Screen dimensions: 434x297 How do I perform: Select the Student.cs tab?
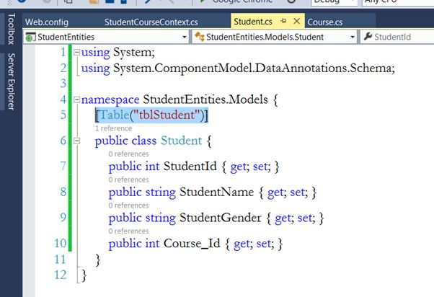click(x=253, y=22)
